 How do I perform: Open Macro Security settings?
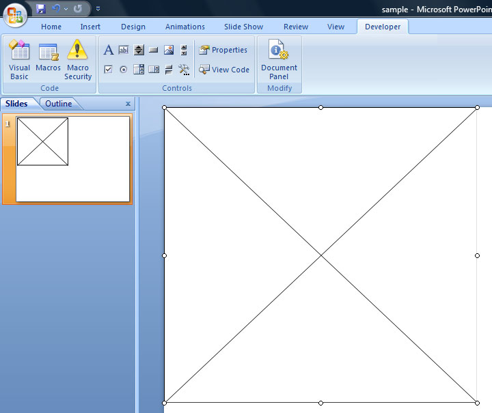[78, 59]
